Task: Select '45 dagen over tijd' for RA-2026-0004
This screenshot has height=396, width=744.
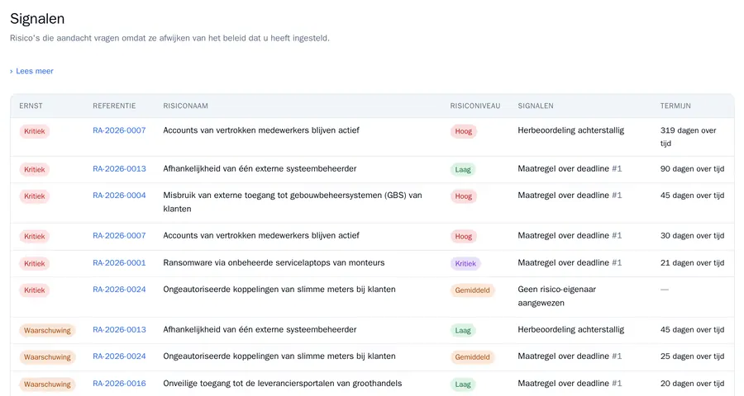Action: [x=692, y=196]
